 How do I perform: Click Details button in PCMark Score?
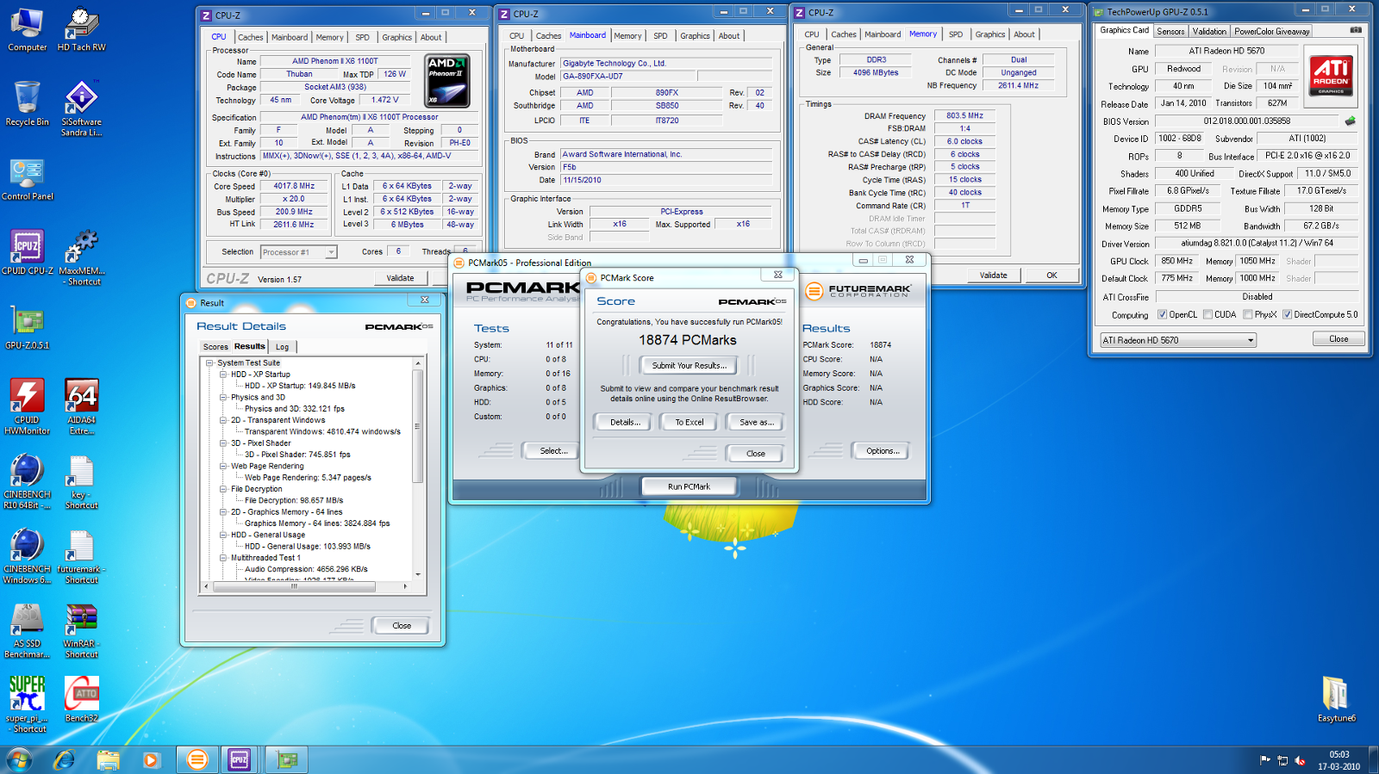click(625, 422)
